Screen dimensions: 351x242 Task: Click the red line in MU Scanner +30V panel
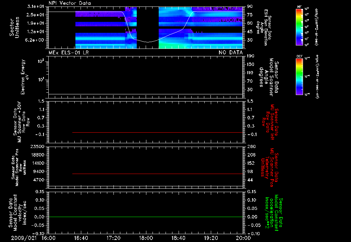tap(157, 132)
